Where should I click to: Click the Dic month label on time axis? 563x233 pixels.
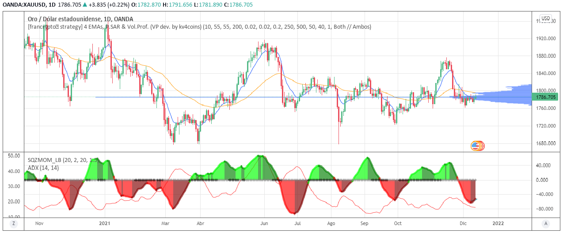pos(464,224)
